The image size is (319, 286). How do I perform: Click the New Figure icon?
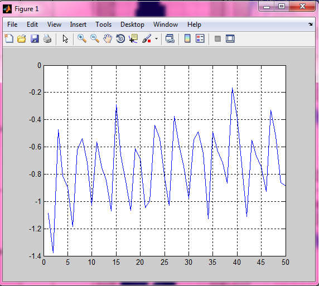pyautogui.click(x=9, y=38)
